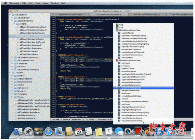Open the Edit menu
The height and width of the screenshot is (140, 195).
pyautogui.click(x=31, y=3)
